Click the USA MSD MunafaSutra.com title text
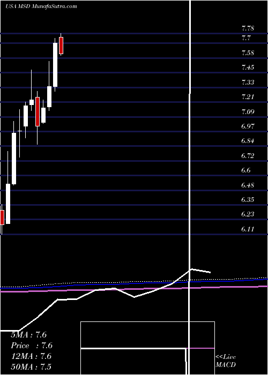This screenshot has height=375, width=268. coord(41,6)
